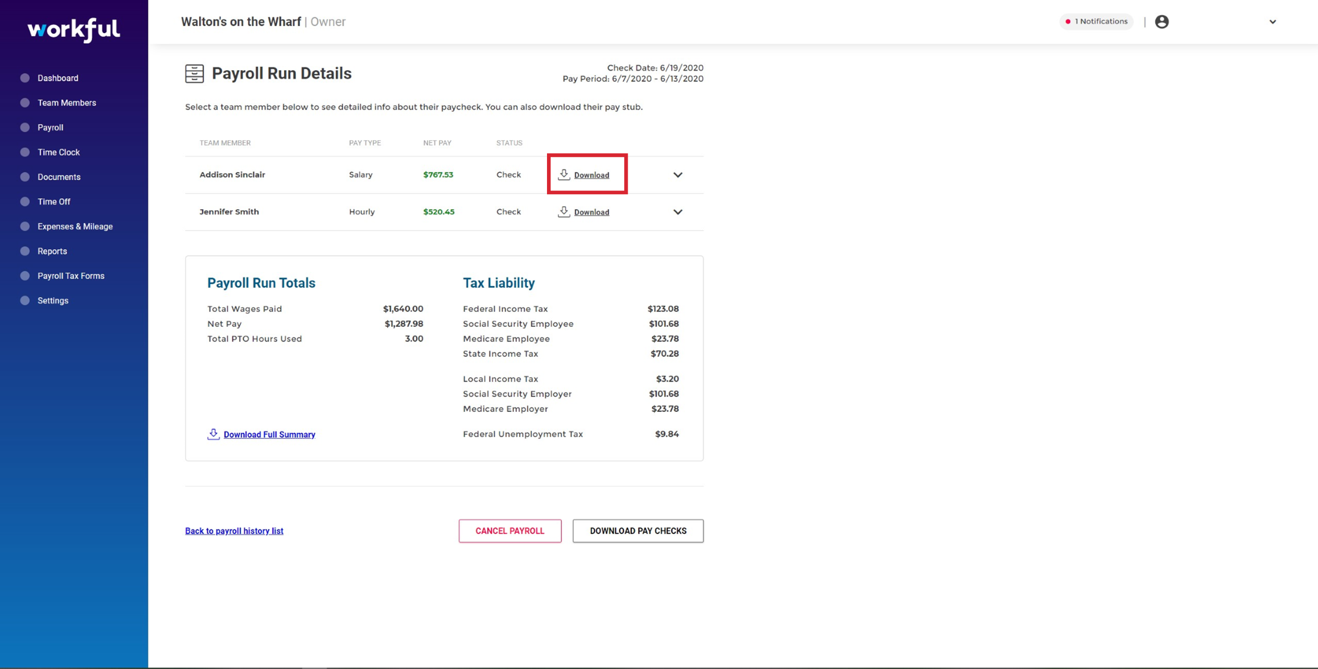
Task: Click the Local Income Tax value $3.20
Action: click(667, 378)
